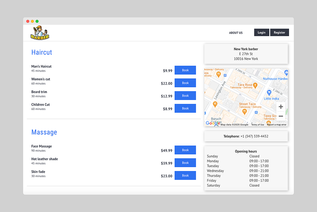Screen dimensions: 317x212
Task: Zoom out the map with minus icon
Action: click(x=281, y=116)
